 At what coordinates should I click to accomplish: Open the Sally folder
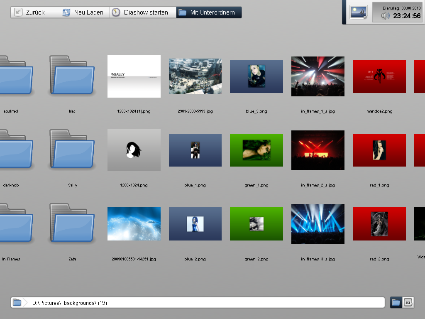72,149
